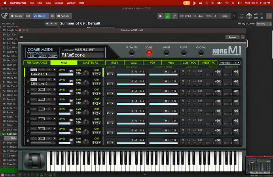Toggle MUTE on timbre 5
This screenshot has width=273, height=177.
pyautogui.click(x=41, y=109)
